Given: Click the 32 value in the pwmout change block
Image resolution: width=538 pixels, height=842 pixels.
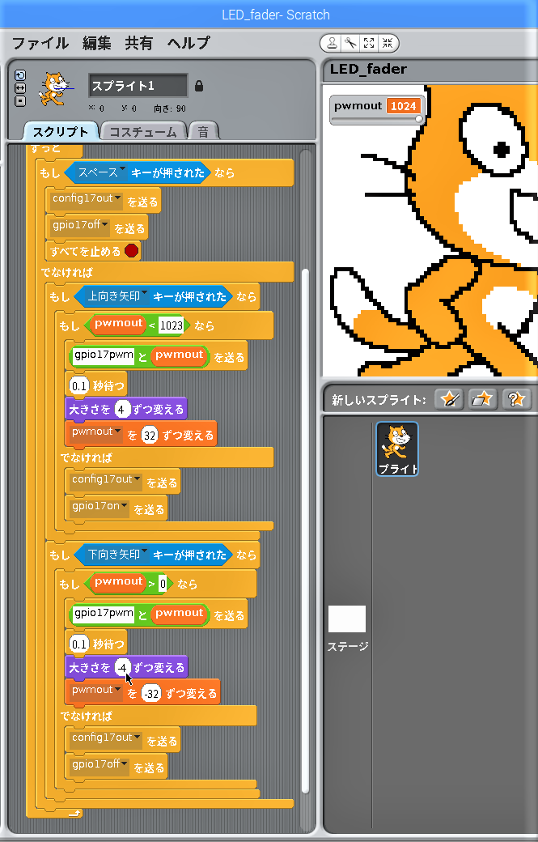Looking at the screenshot, I should click(x=150, y=436).
